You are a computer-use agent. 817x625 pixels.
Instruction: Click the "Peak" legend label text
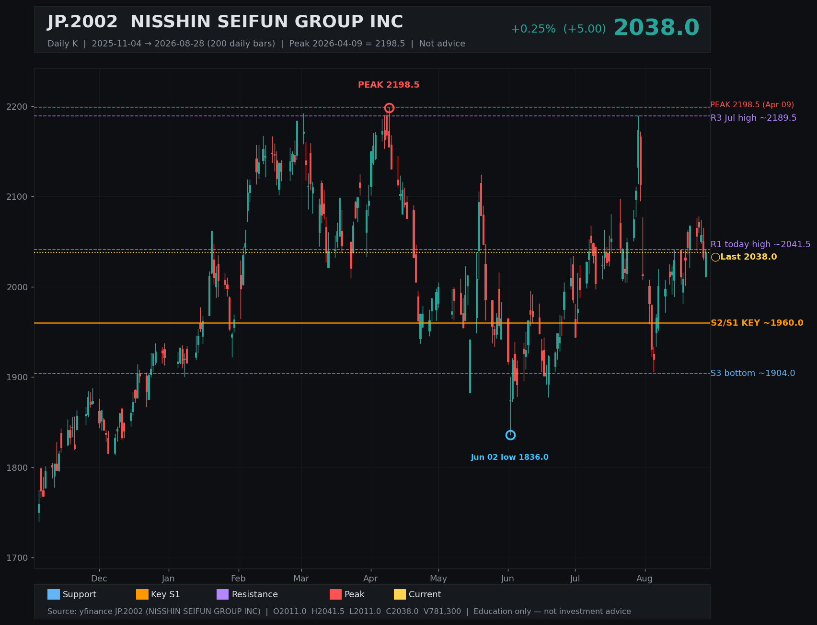pyautogui.click(x=355, y=594)
